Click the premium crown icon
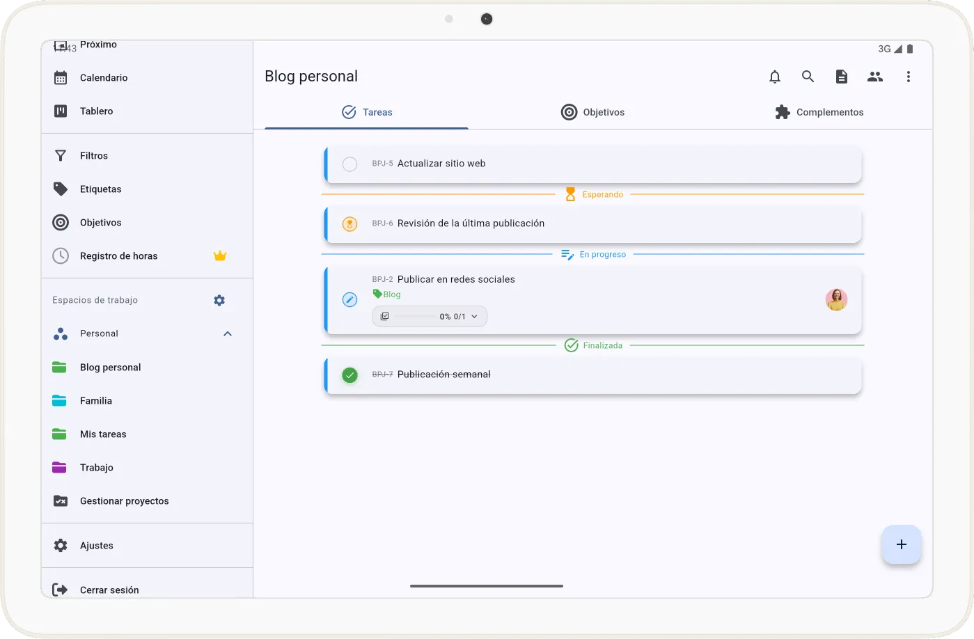Image resolution: width=974 pixels, height=639 pixels. 220,255
